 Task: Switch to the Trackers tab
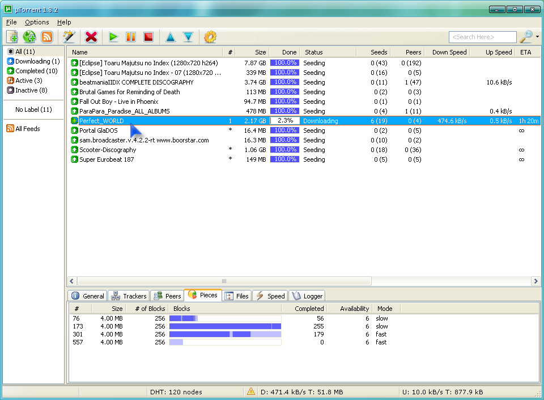click(129, 296)
